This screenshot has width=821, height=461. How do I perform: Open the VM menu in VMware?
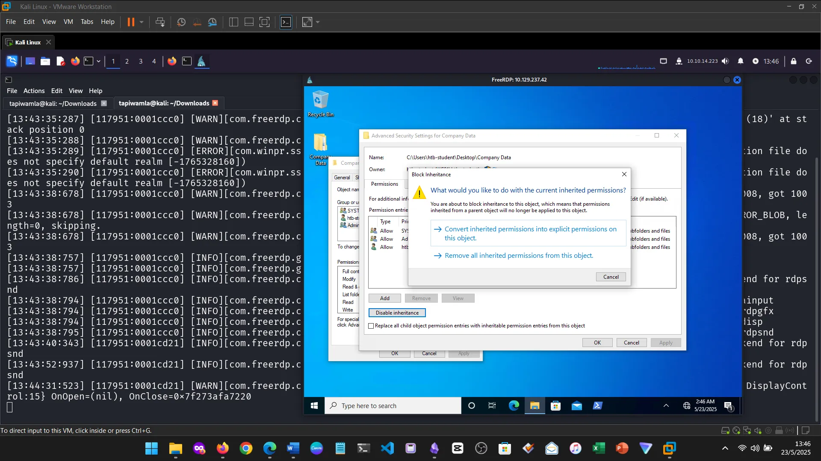68,22
